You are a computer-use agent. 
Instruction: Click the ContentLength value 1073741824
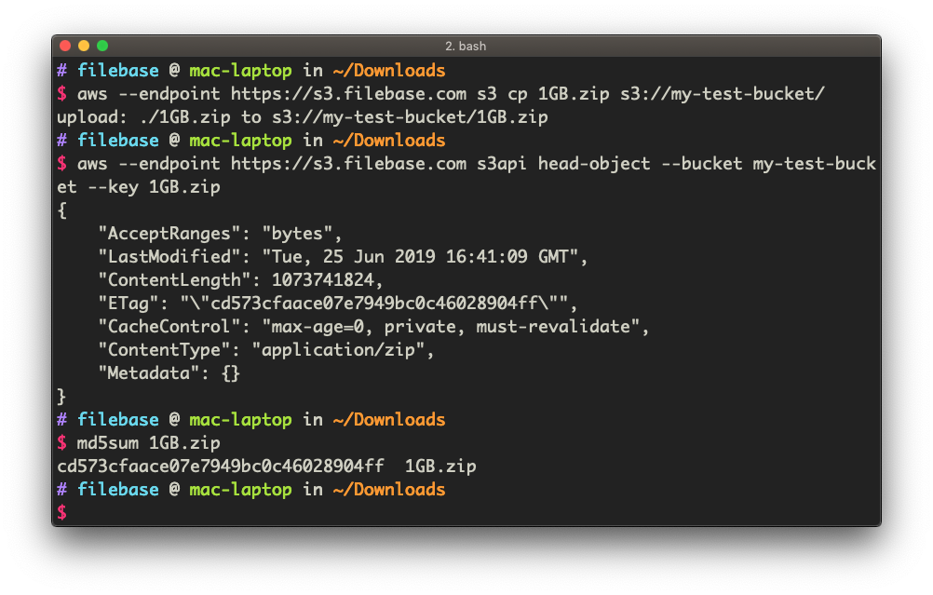coord(323,279)
